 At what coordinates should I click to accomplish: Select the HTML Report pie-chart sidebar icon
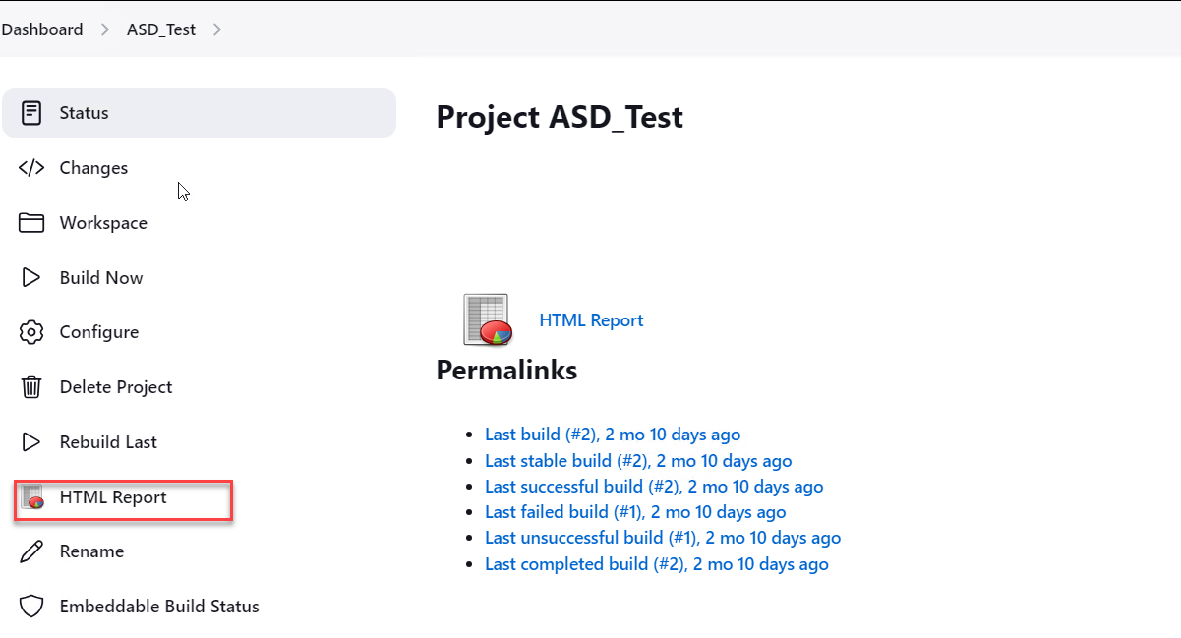tap(32, 498)
